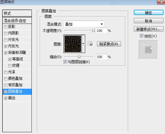Click the new preset from pattern icon
Viewport: 165px width, 134px height.
point(91,44)
